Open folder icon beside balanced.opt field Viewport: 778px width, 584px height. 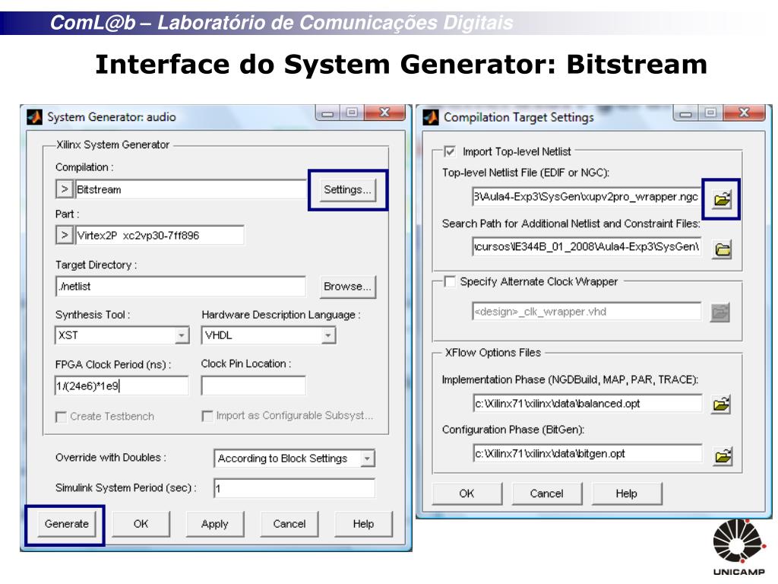coord(722,405)
